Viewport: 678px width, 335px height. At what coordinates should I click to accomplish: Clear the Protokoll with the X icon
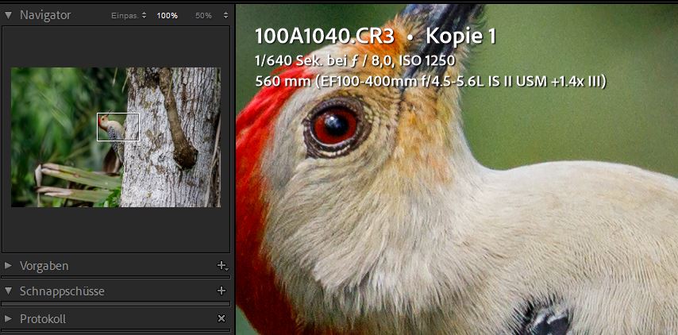click(222, 318)
